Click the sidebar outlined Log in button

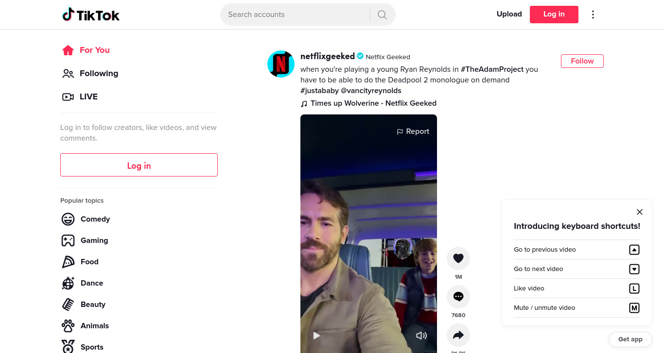pyautogui.click(x=139, y=165)
